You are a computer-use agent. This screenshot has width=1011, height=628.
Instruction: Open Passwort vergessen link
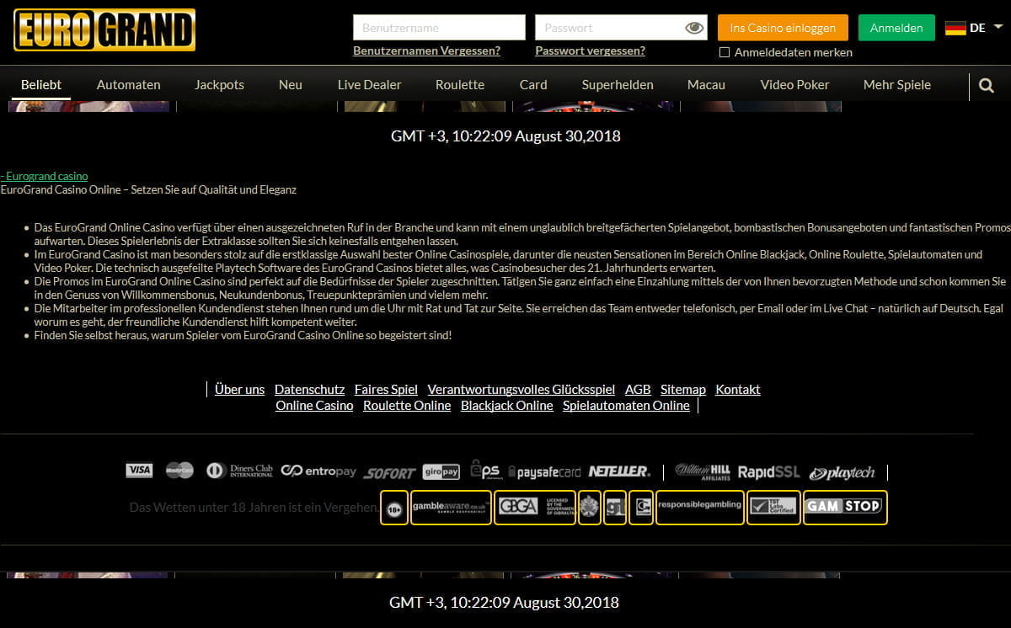click(590, 51)
